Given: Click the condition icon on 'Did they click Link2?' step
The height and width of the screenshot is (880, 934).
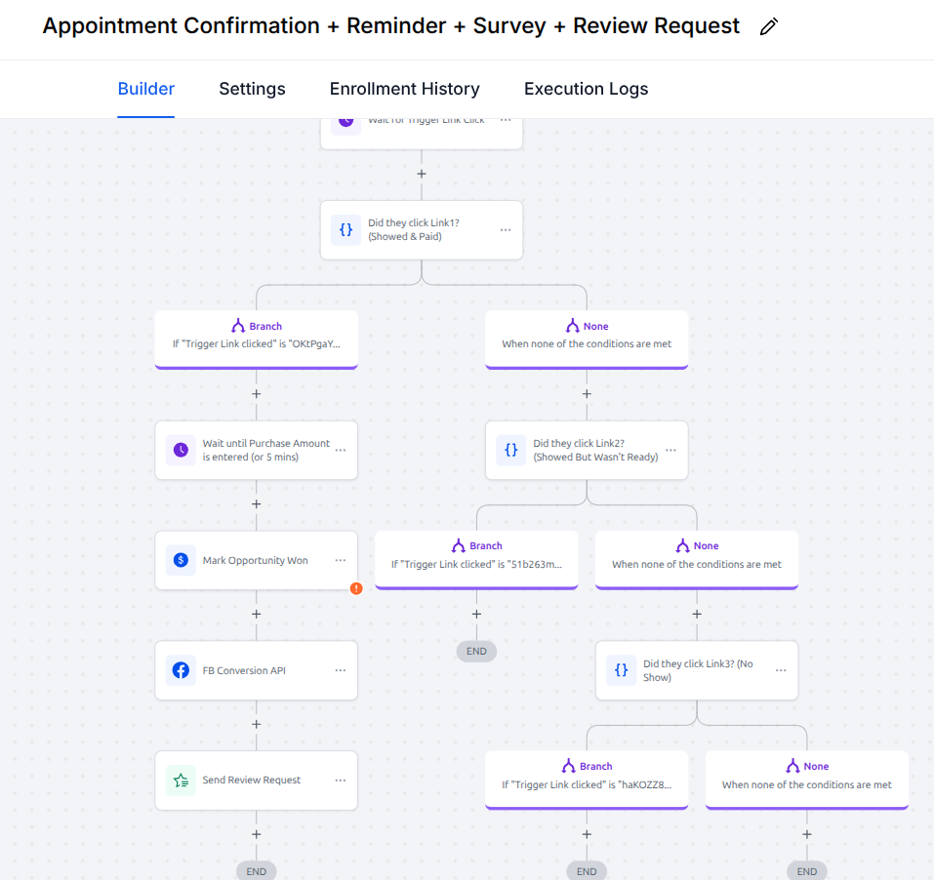Looking at the screenshot, I should (x=510, y=450).
